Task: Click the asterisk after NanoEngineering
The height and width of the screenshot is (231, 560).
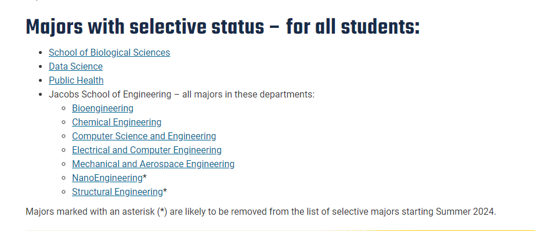Action: [x=144, y=177]
